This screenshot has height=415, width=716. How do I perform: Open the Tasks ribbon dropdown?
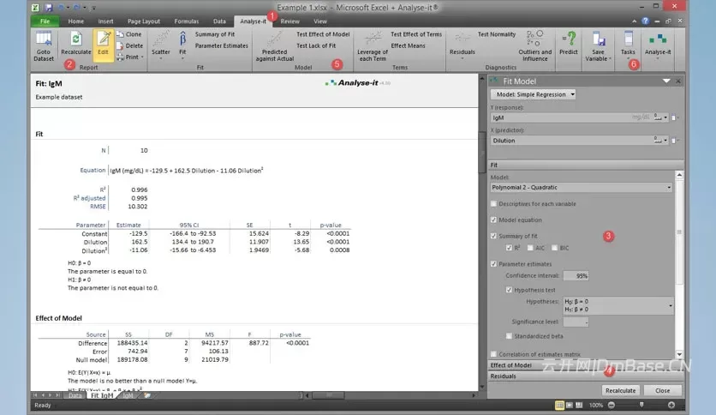click(x=628, y=45)
